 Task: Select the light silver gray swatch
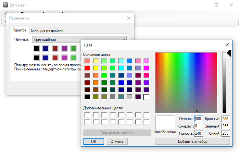click(x=130, y=97)
